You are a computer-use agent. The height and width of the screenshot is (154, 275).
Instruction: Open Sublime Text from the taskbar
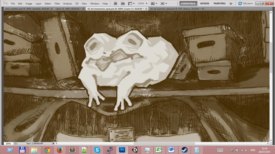72,150
